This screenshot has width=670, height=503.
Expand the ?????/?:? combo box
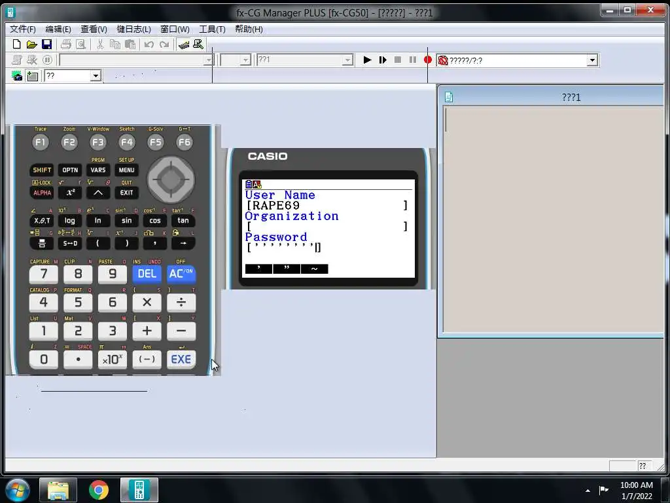(591, 60)
